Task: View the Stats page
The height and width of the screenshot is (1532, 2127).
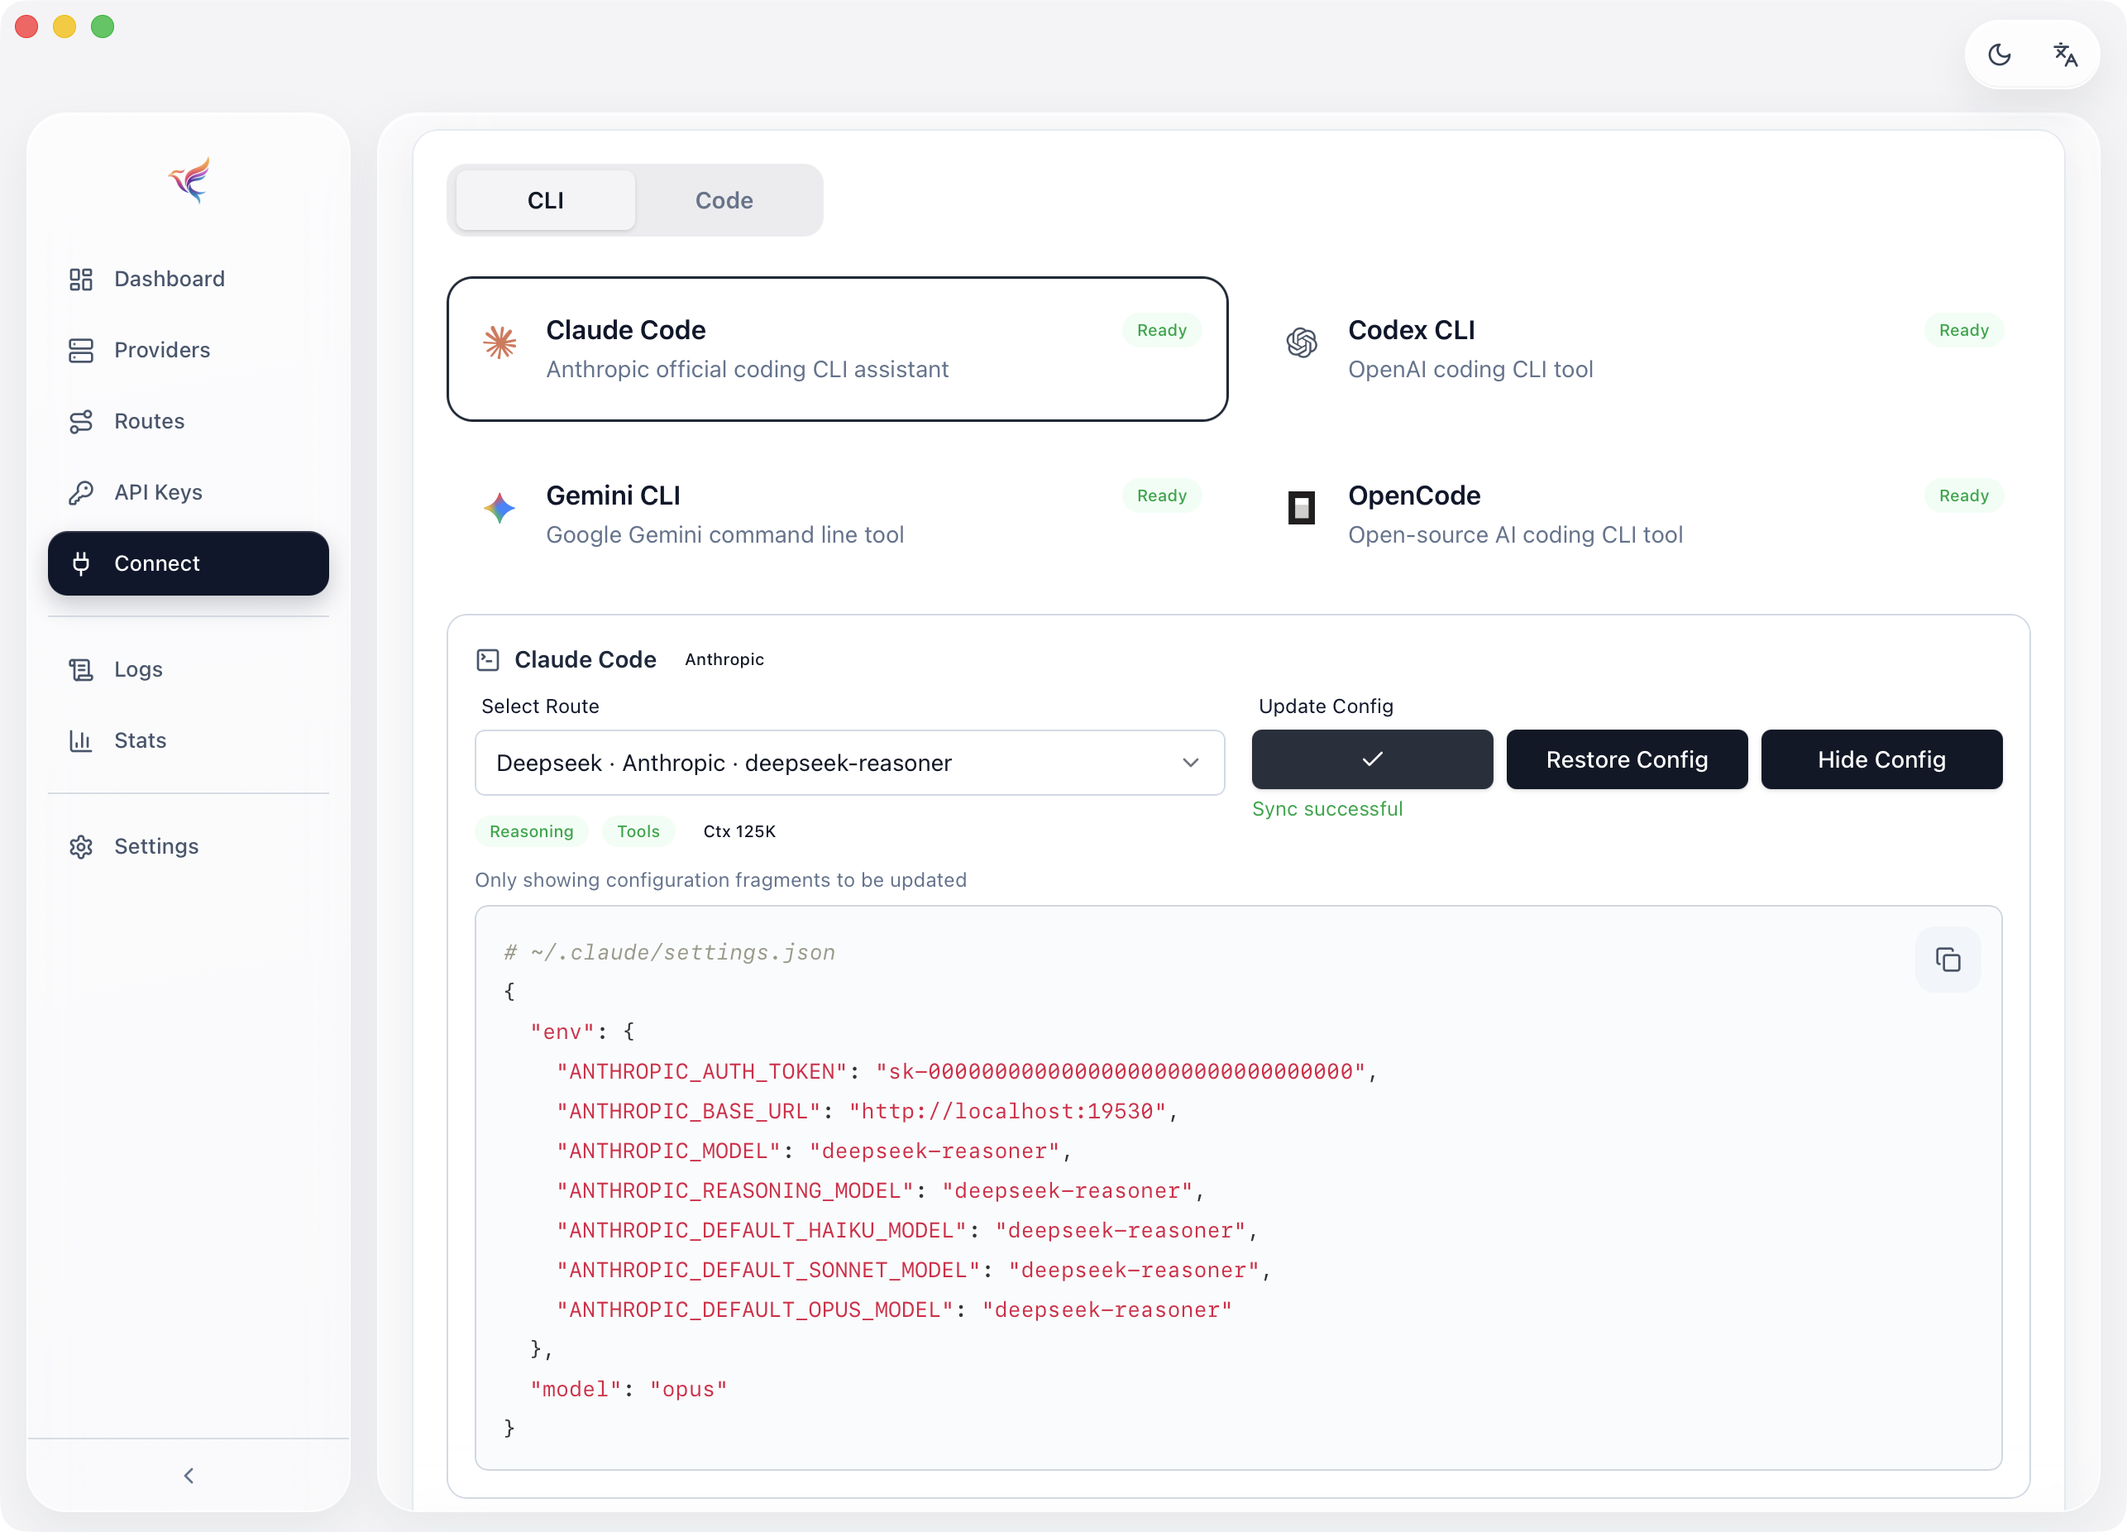Action: 189,741
